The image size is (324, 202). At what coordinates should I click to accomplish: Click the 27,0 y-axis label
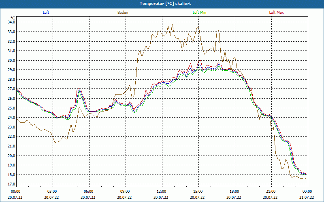pyautogui.click(x=11, y=89)
